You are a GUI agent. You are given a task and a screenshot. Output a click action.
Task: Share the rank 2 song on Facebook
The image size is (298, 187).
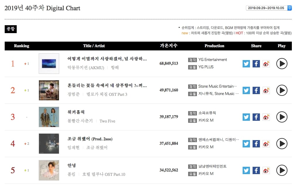[x=256, y=90]
